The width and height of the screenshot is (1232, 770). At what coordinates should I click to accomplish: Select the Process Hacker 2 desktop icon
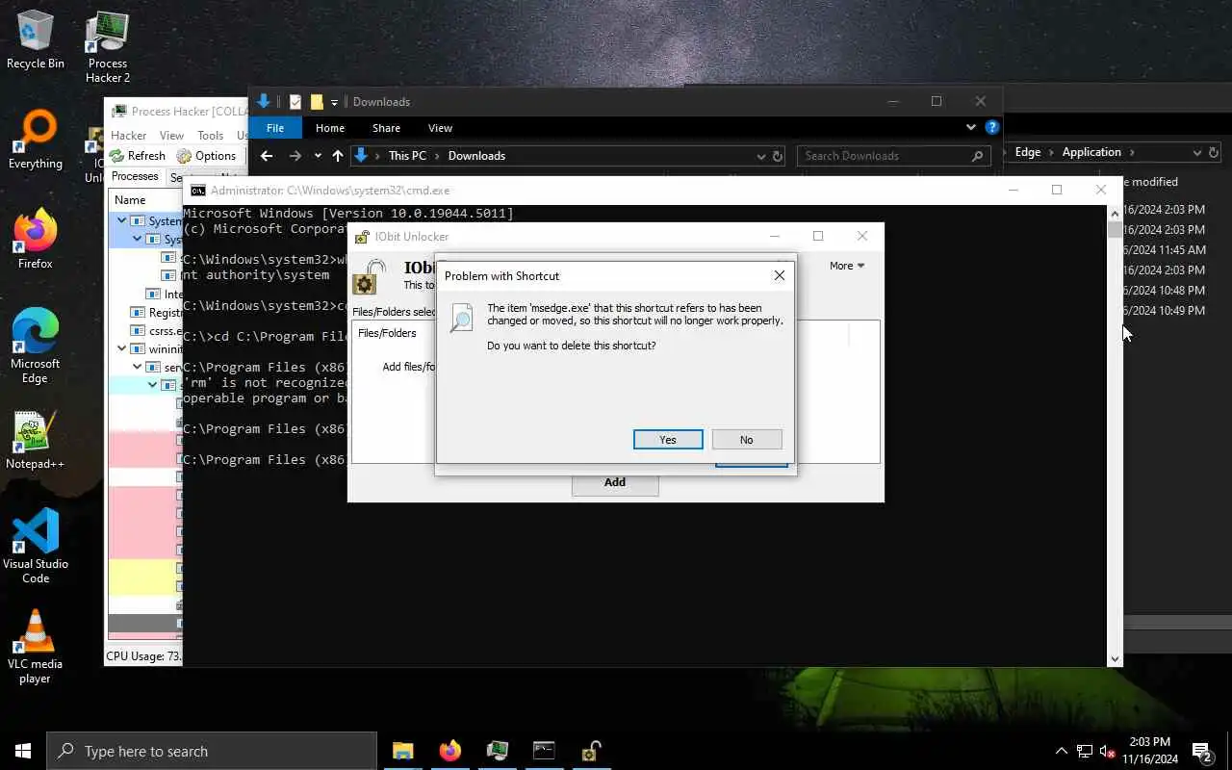point(108,47)
